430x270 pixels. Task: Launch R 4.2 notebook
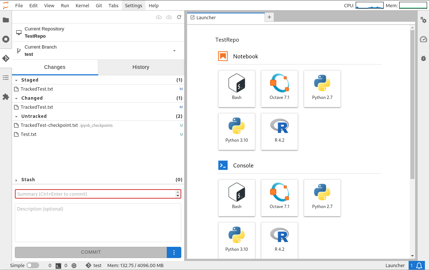click(x=280, y=132)
